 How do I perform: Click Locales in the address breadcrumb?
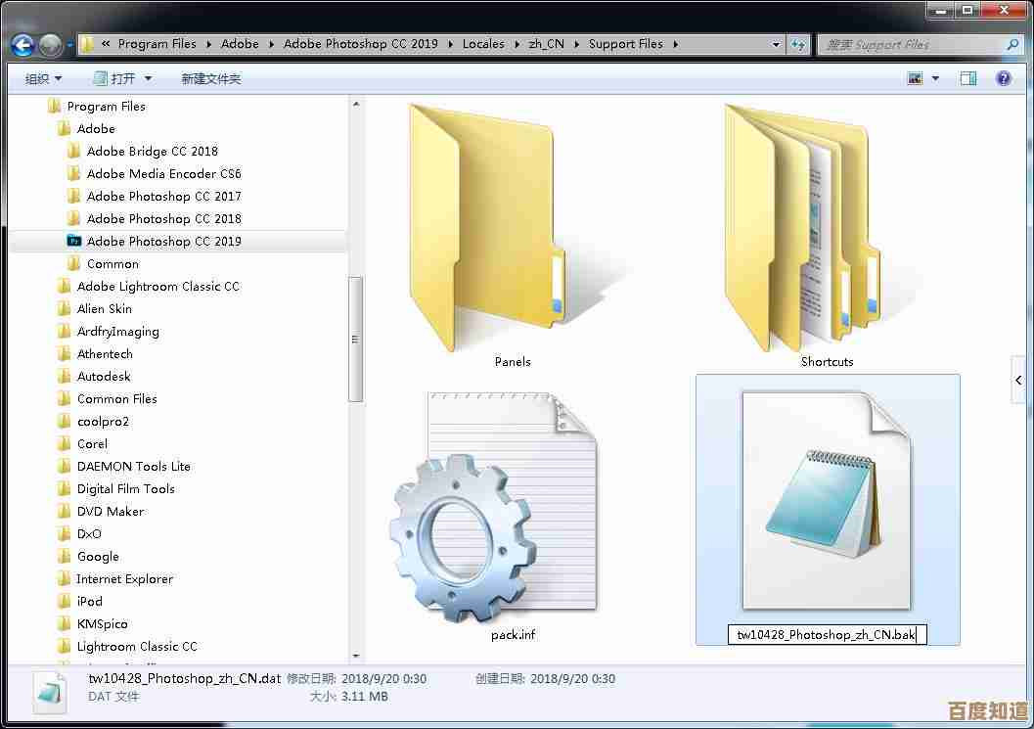[483, 44]
